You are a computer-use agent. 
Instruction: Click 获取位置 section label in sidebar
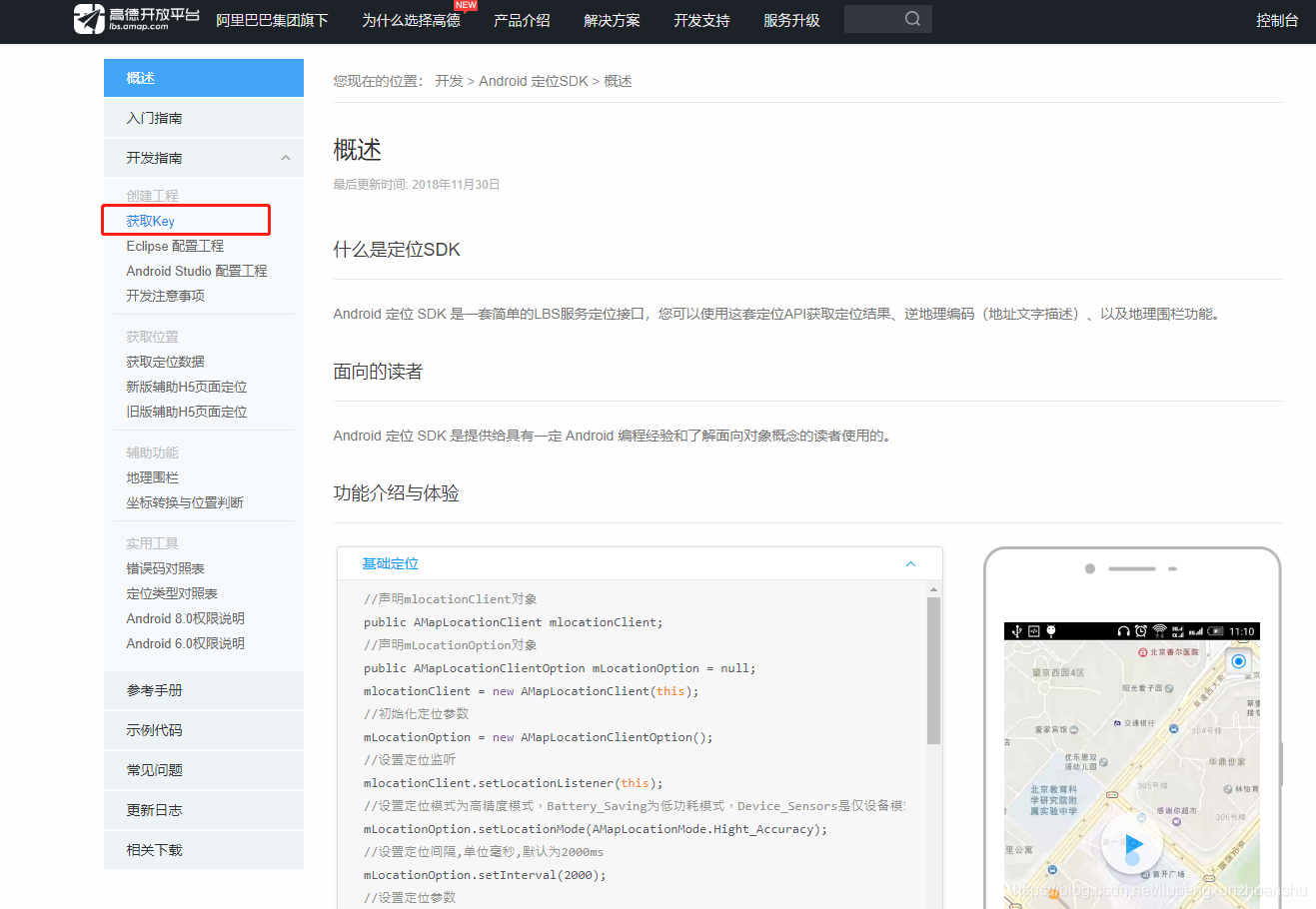pos(152,337)
